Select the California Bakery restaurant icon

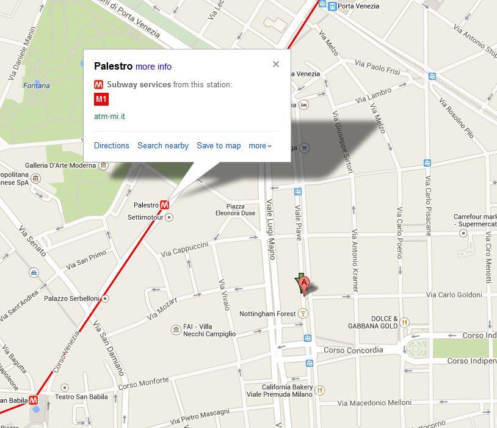pyautogui.click(x=320, y=390)
